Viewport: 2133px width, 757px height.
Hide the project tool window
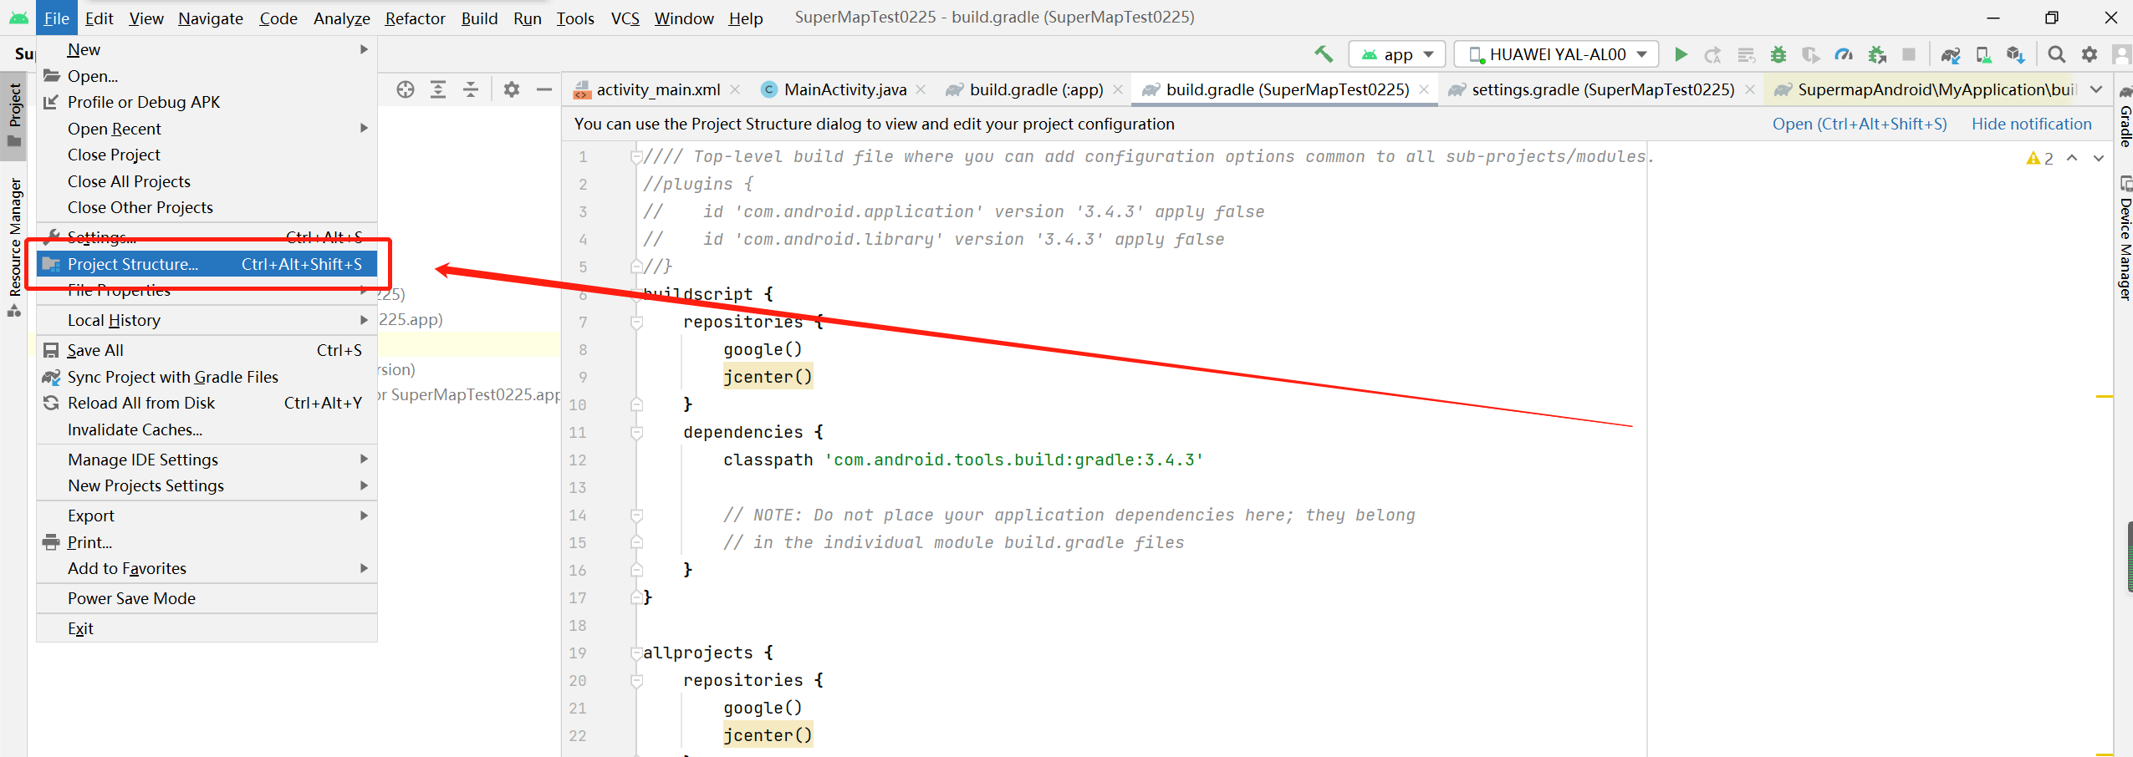[544, 89]
